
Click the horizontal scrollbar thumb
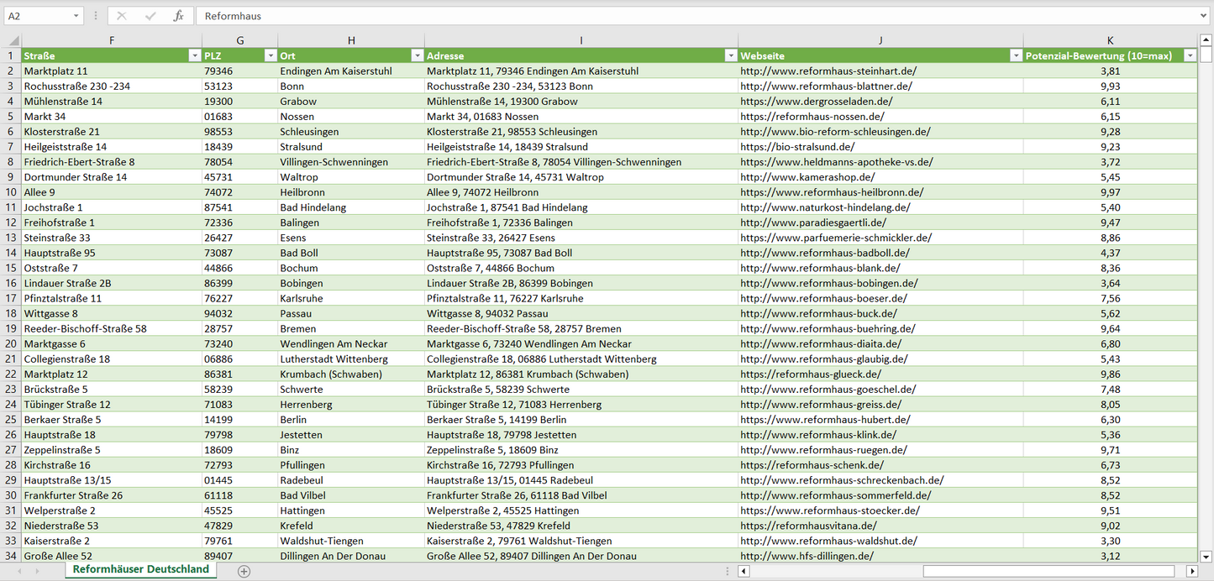coord(1050,571)
